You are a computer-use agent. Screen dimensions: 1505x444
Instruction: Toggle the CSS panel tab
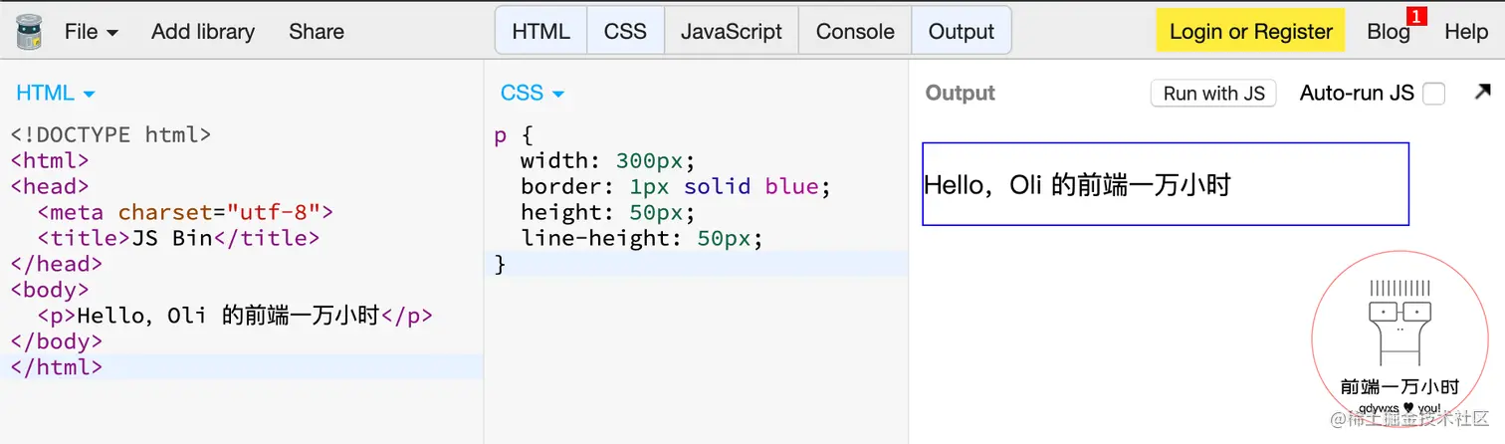(625, 31)
